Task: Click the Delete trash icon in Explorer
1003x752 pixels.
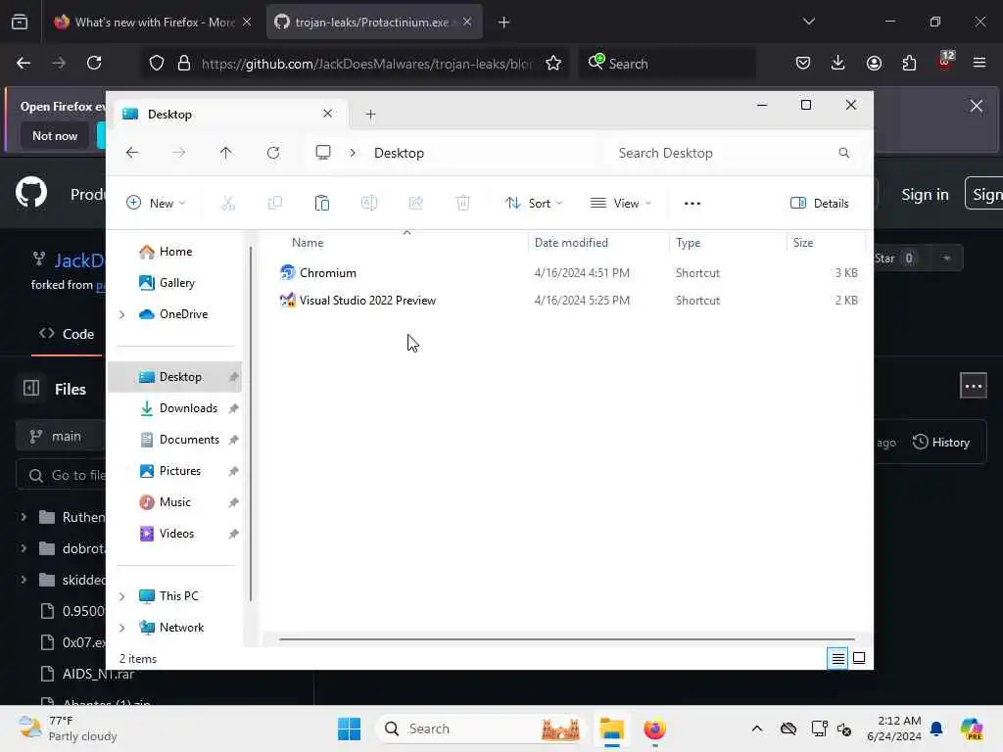Action: [x=463, y=204]
